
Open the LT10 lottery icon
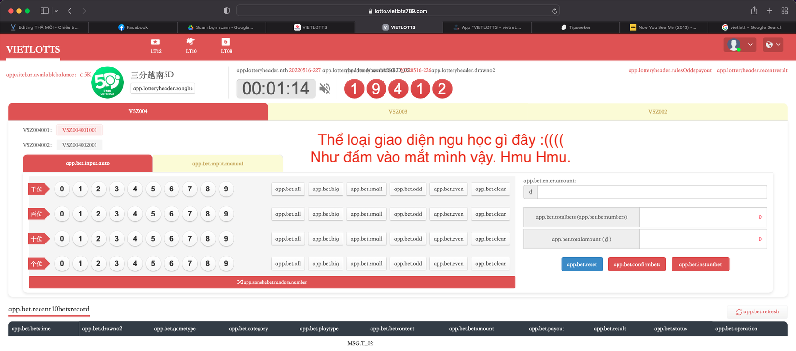[x=191, y=45]
